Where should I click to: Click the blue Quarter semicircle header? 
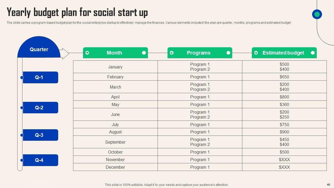[x=39, y=49]
